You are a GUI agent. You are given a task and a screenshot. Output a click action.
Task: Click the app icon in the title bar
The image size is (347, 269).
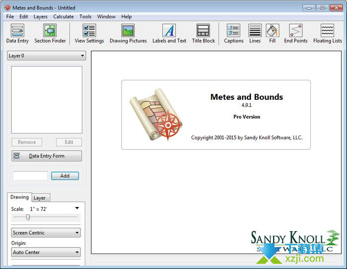(7, 8)
